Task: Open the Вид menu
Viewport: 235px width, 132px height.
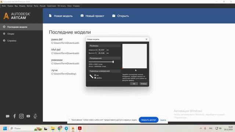Action: [16, 6]
